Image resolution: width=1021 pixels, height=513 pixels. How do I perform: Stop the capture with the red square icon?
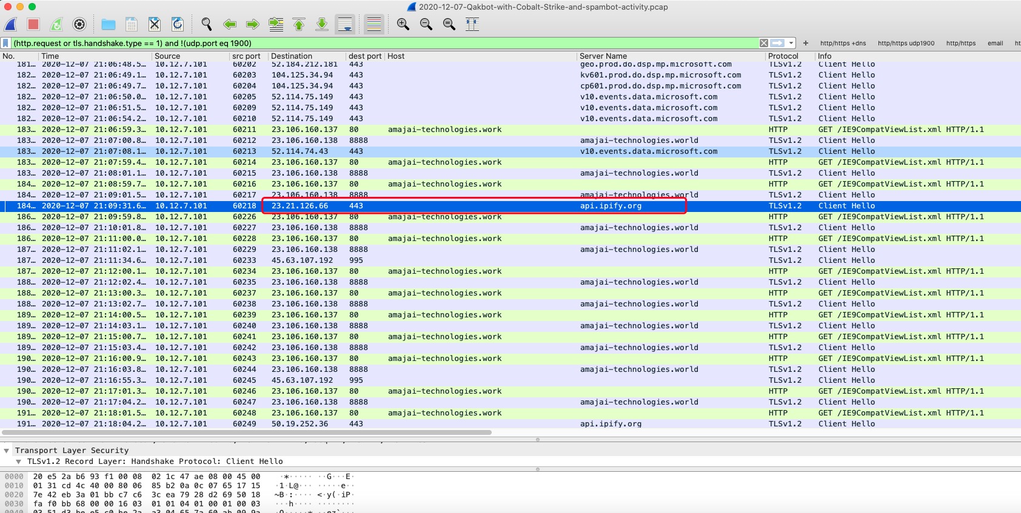coord(33,24)
